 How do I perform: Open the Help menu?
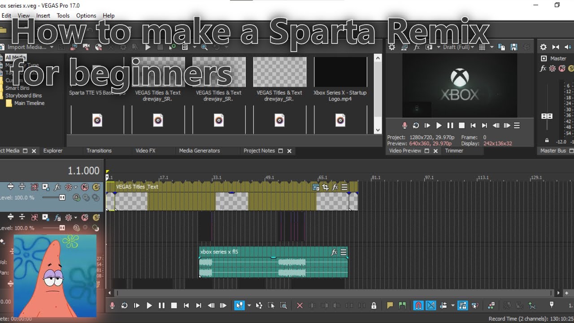(109, 15)
